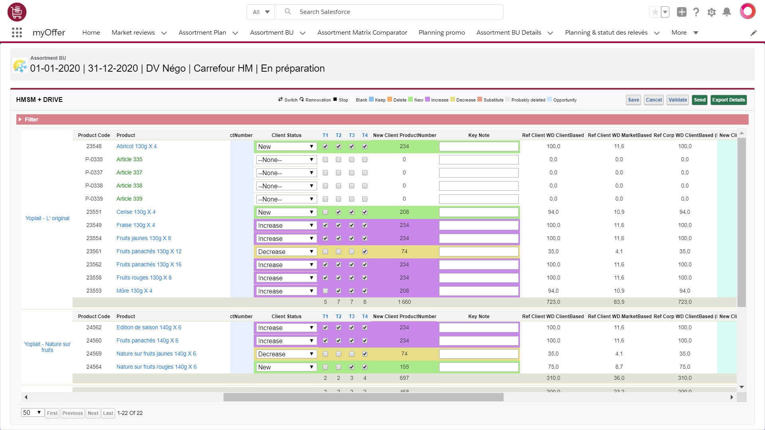Click the global actions plus icon
The height and width of the screenshot is (430, 765).
click(681, 12)
